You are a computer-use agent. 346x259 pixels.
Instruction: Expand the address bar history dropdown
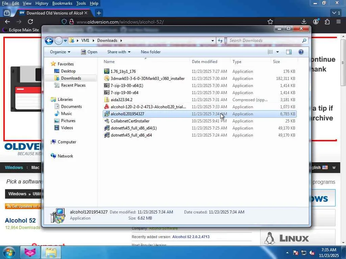click(x=213, y=40)
